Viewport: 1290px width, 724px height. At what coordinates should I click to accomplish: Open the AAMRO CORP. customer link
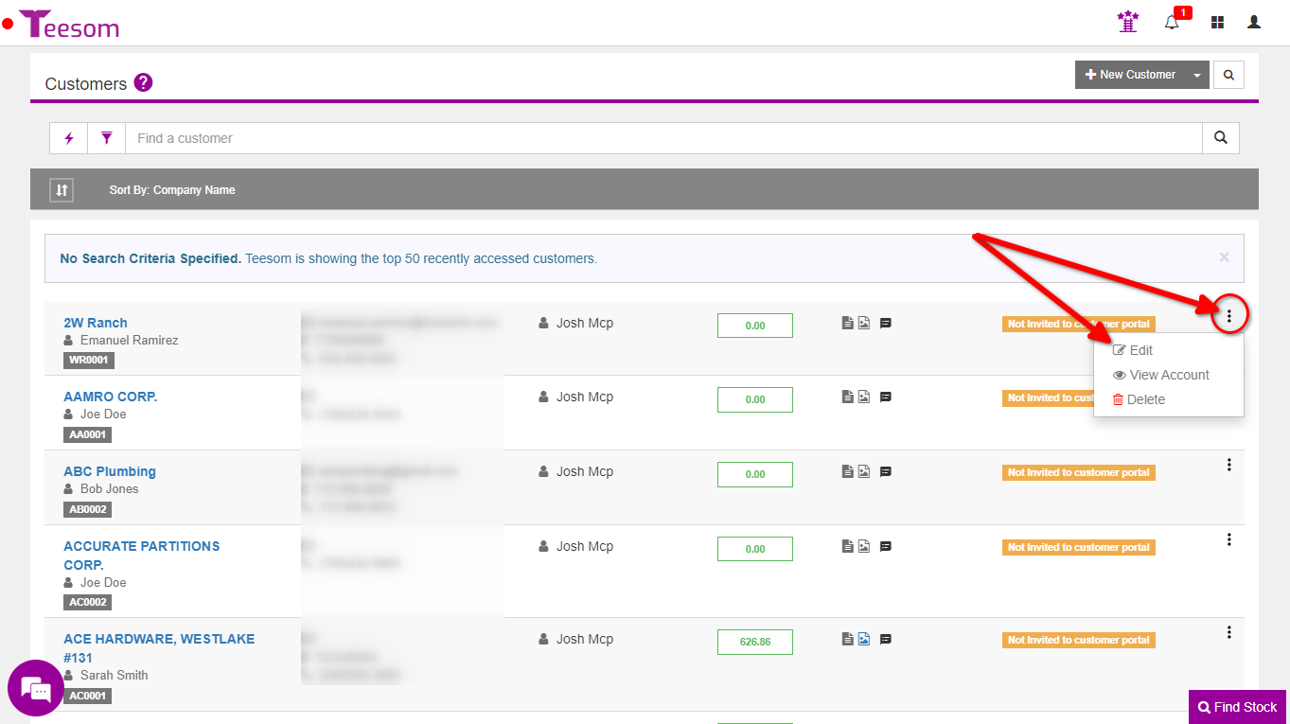(x=111, y=397)
